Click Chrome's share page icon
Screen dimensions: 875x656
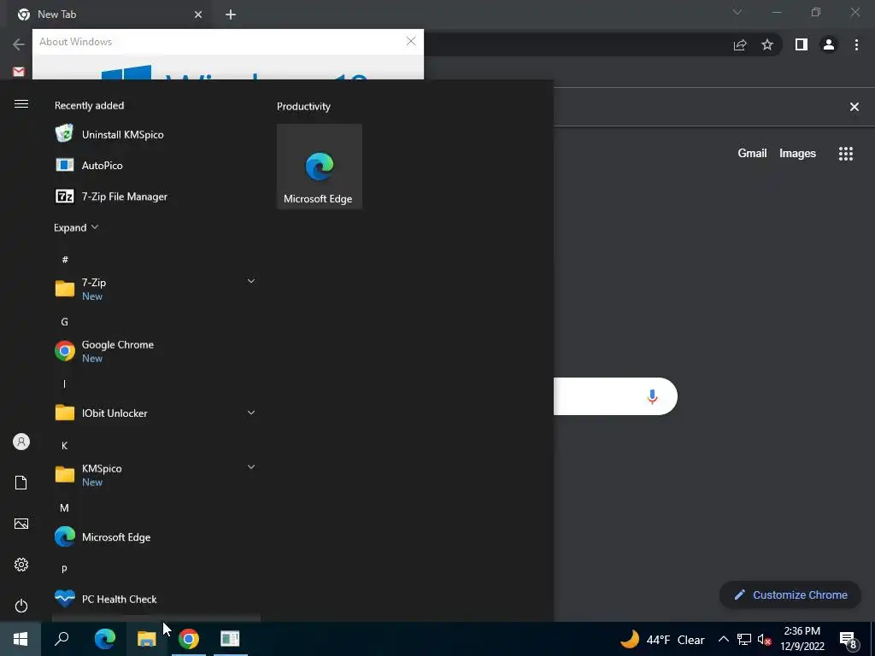(740, 44)
